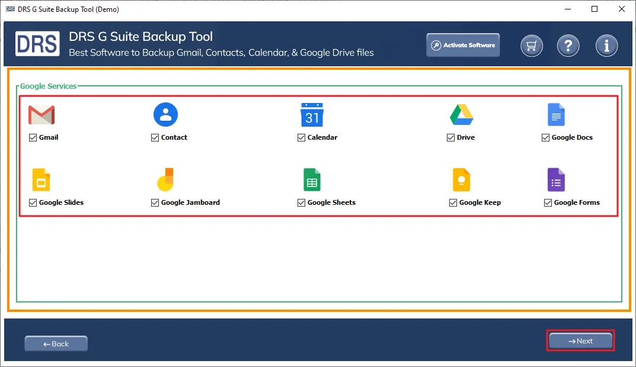Disable the Google Docs checkbox
Viewport: 636px width, 367px height.
(x=545, y=138)
